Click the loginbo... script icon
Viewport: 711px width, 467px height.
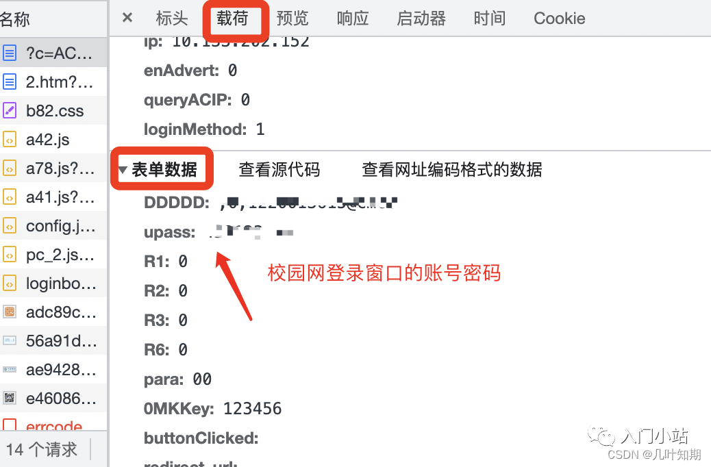(10, 283)
